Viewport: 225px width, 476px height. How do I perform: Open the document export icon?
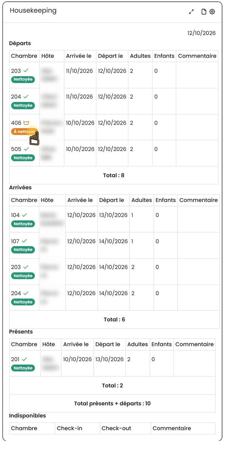[x=204, y=12]
